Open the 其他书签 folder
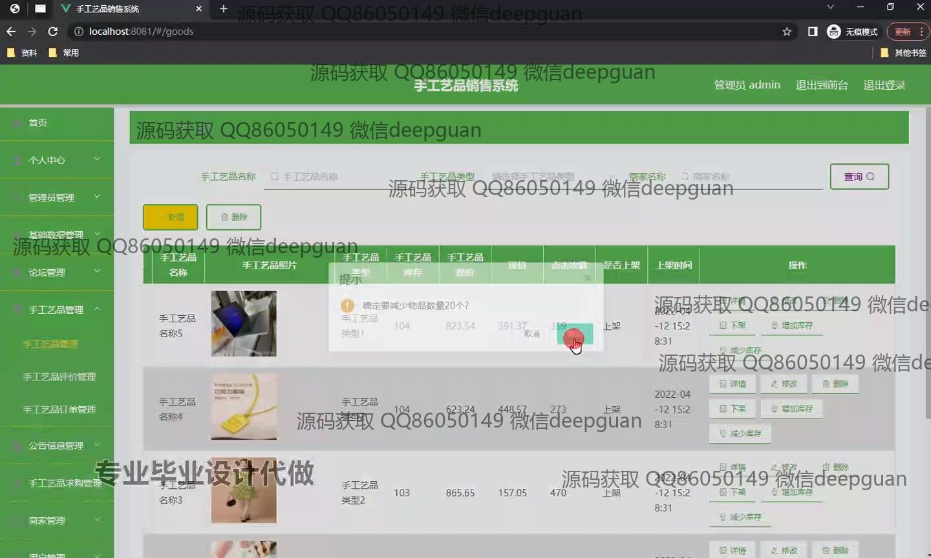The image size is (931, 558). tap(904, 53)
